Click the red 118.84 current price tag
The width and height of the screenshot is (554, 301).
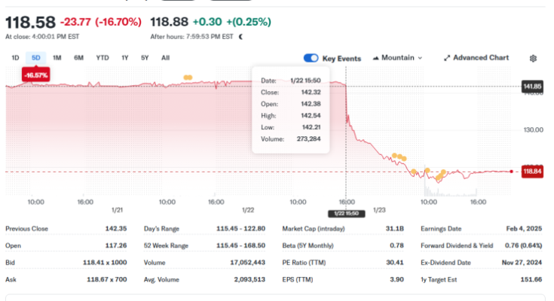[532, 172]
